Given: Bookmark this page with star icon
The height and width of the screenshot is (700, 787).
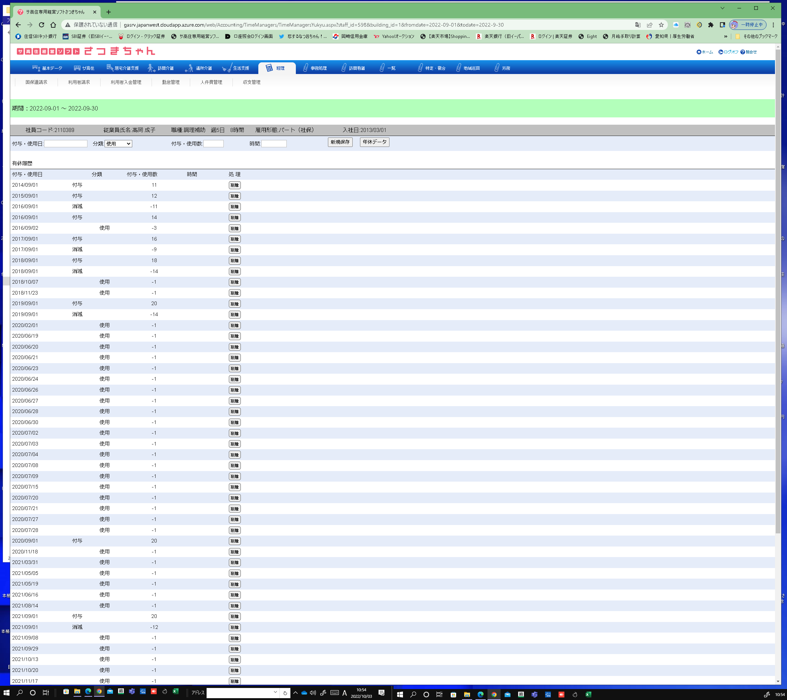Looking at the screenshot, I should point(661,25).
